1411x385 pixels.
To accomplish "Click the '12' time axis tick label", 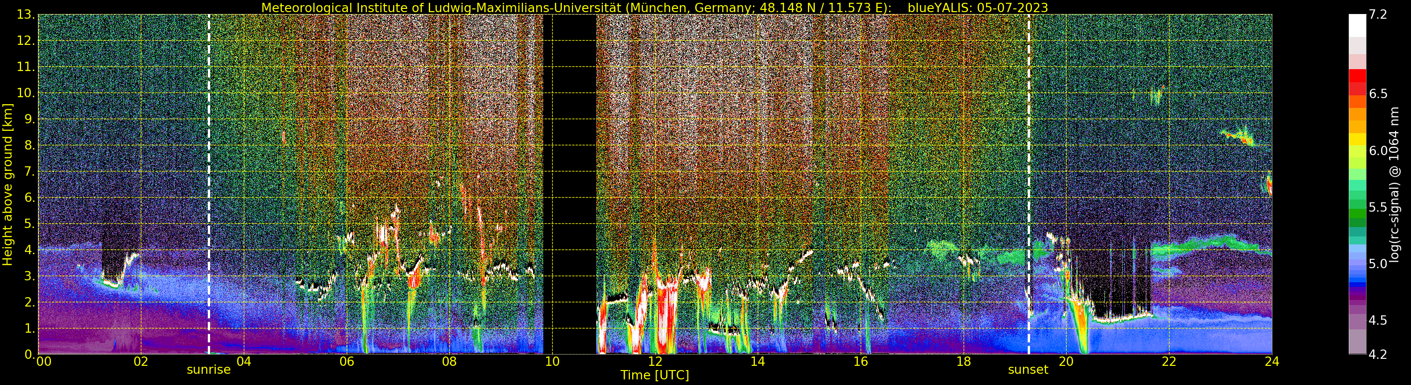I will [x=655, y=362].
